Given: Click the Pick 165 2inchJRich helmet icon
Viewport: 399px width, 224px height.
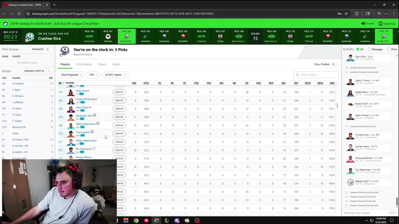Looking at the screenshot, I should 183,36.
